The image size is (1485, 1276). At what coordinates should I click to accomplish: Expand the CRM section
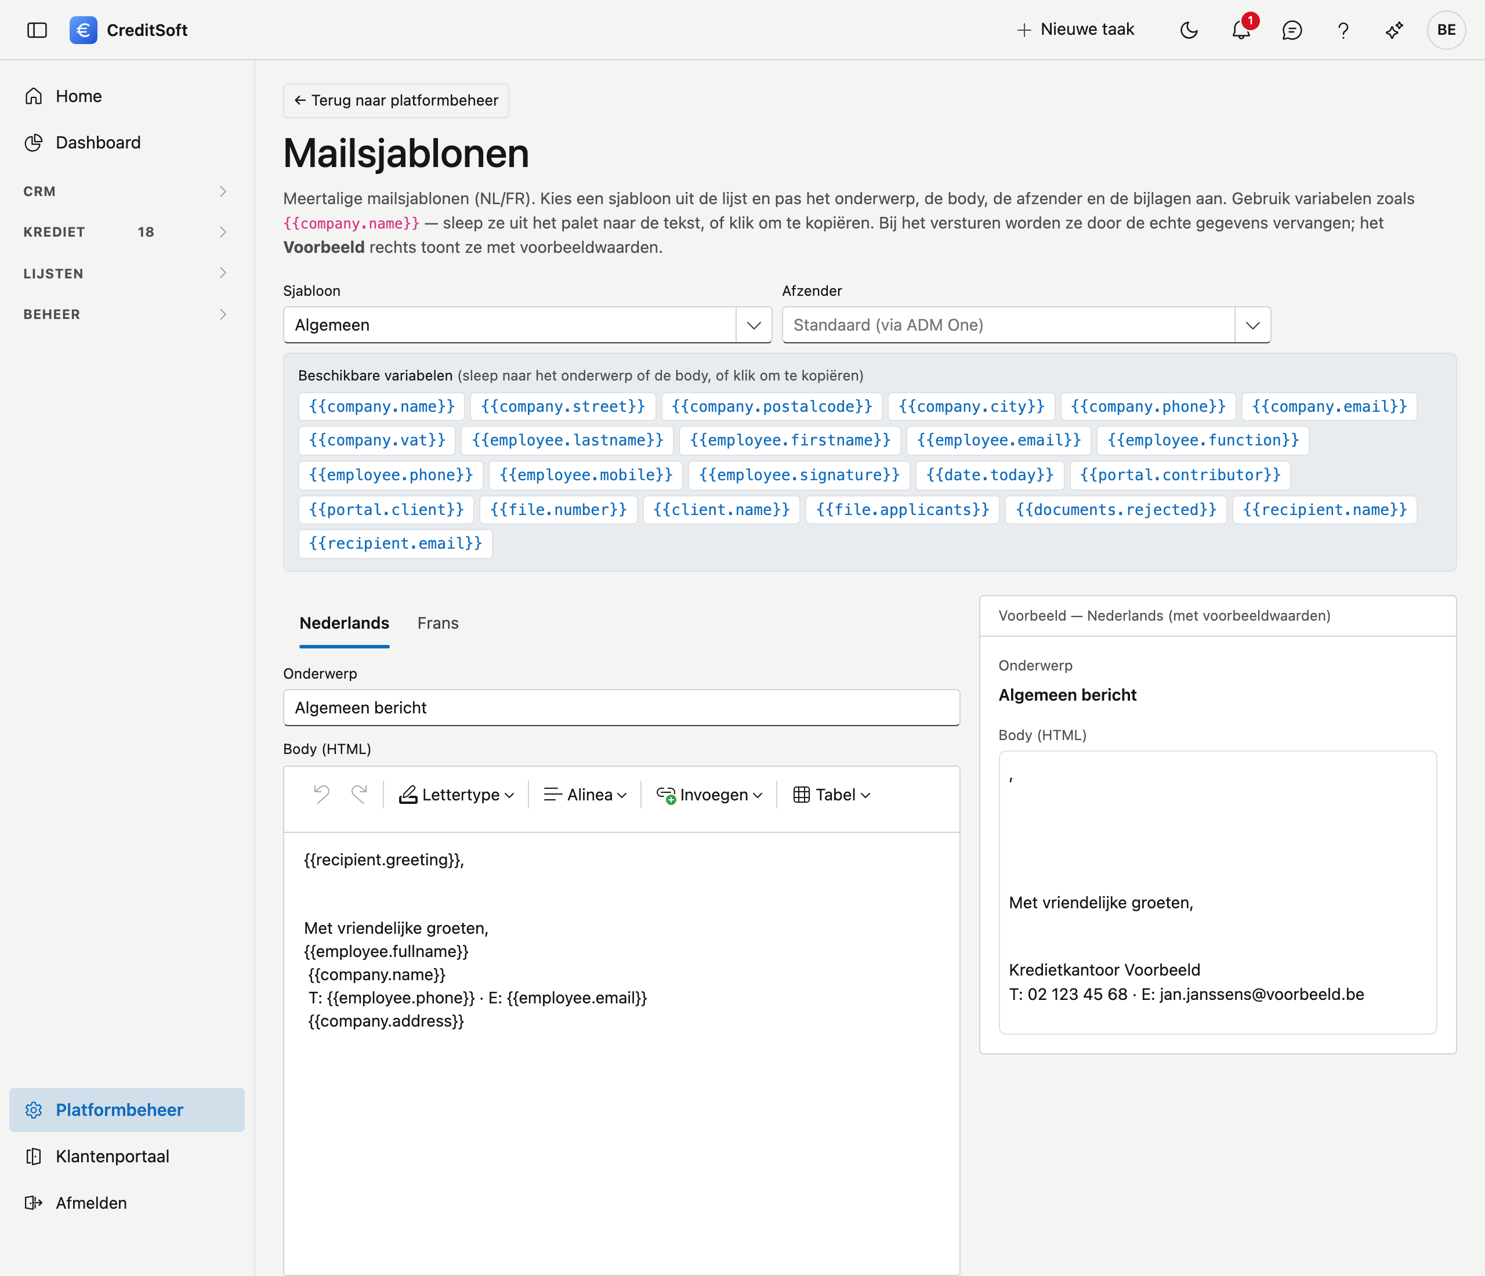point(127,191)
